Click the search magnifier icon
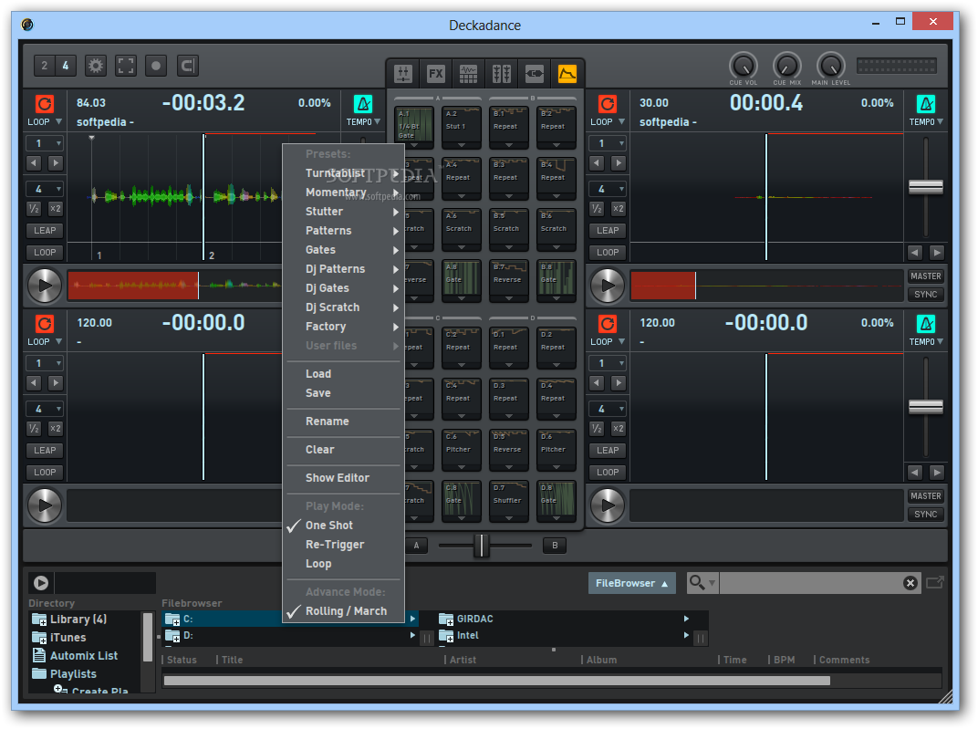This screenshot has height=729, width=978. tap(697, 582)
